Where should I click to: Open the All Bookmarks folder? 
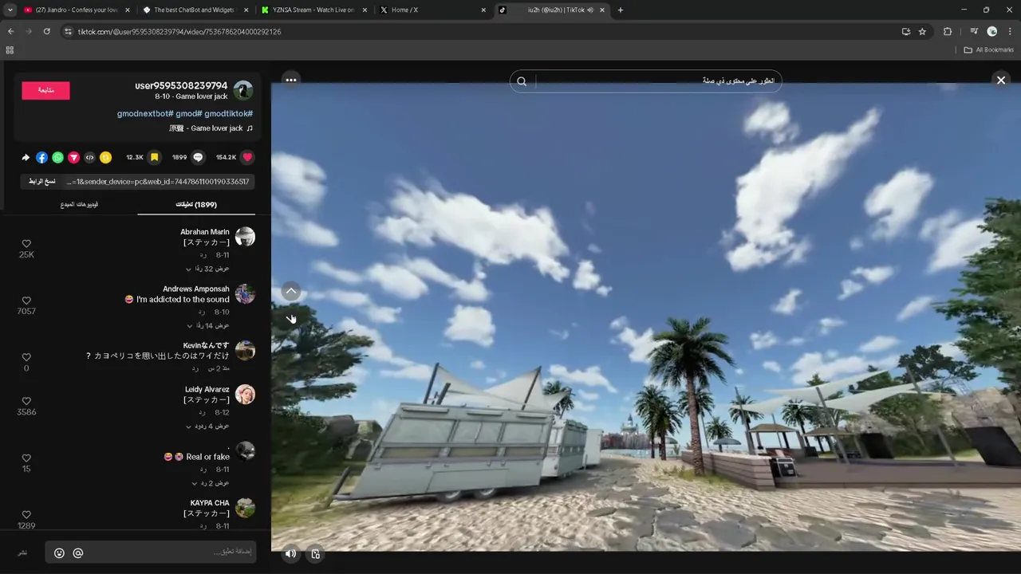[x=989, y=50]
